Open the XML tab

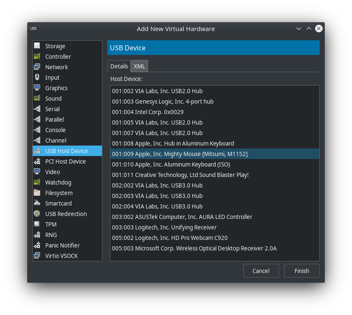coord(139,66)
